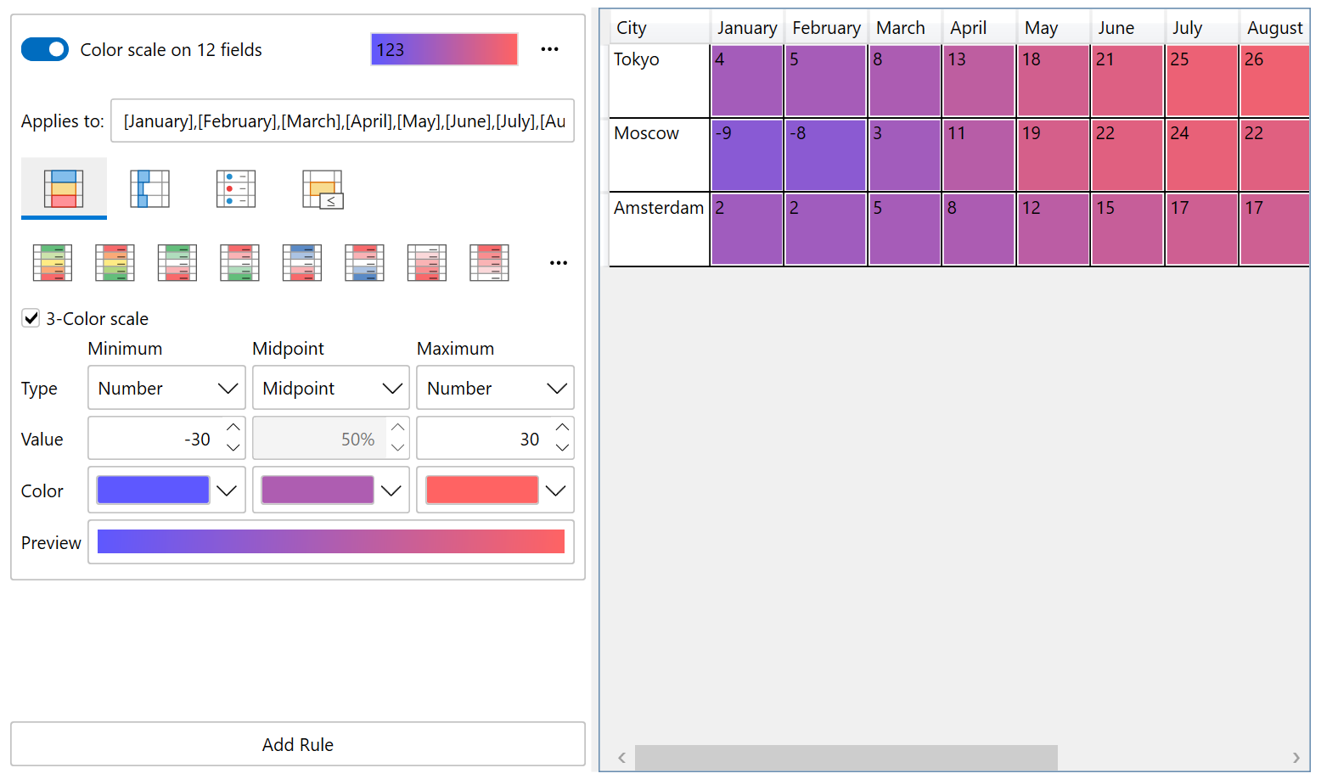Select the Moscow row cell

click(660, 155)
